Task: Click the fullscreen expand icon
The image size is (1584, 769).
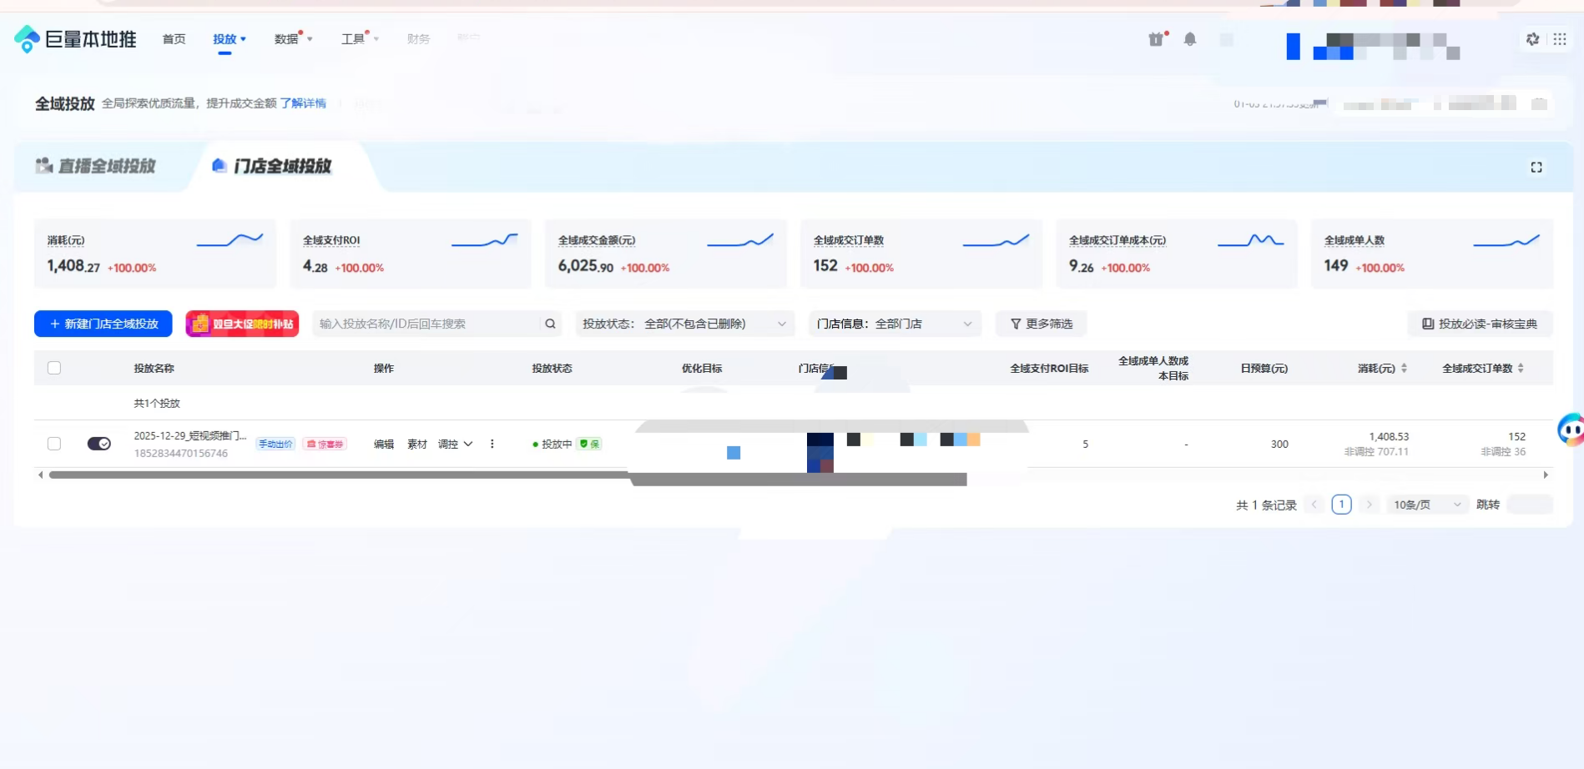Action: point(1536,168)
